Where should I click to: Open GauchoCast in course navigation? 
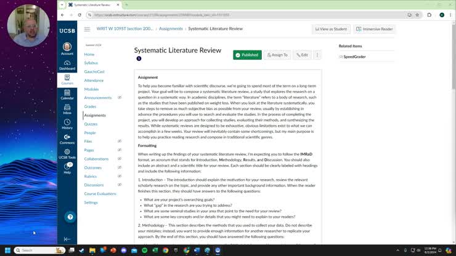[94, 72]
